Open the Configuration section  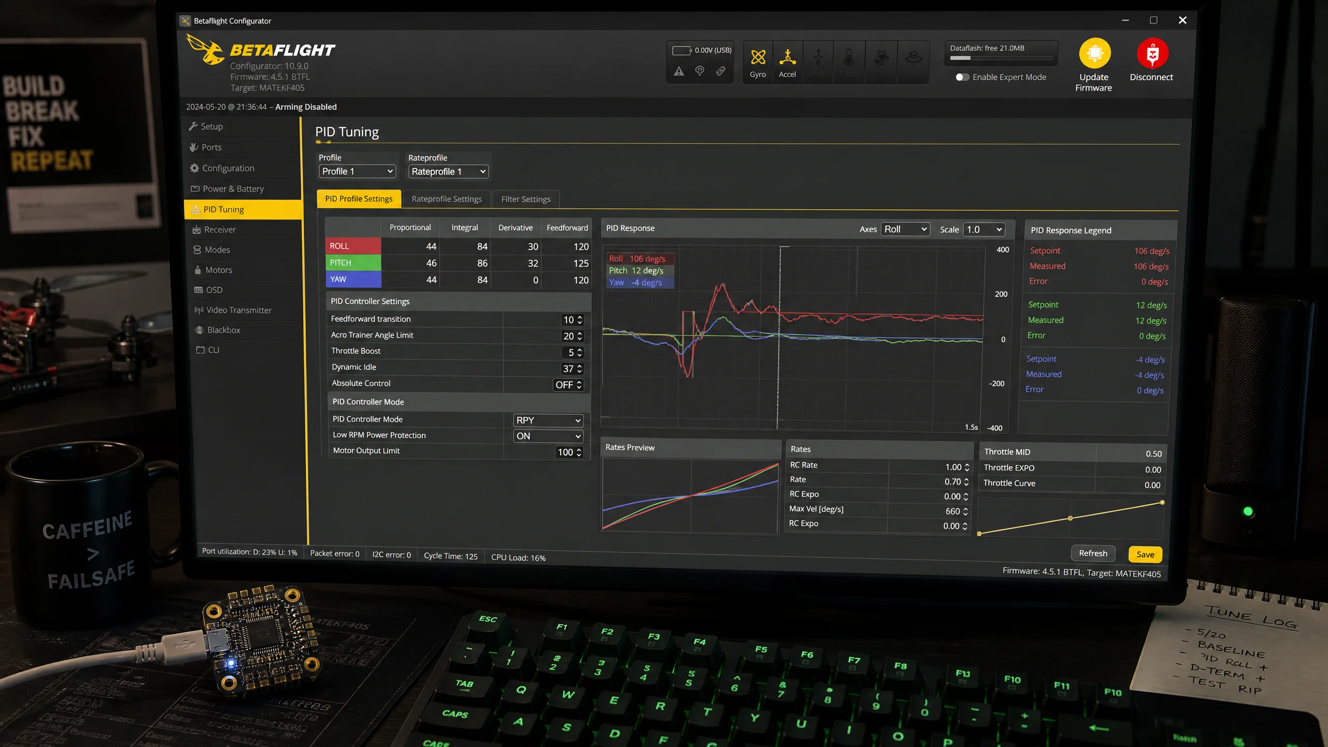click(243, 168)
